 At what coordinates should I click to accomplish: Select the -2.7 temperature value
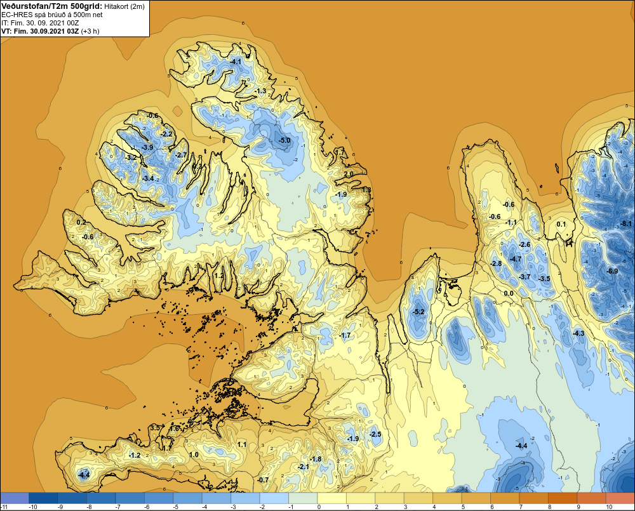(x=180, y=155)
